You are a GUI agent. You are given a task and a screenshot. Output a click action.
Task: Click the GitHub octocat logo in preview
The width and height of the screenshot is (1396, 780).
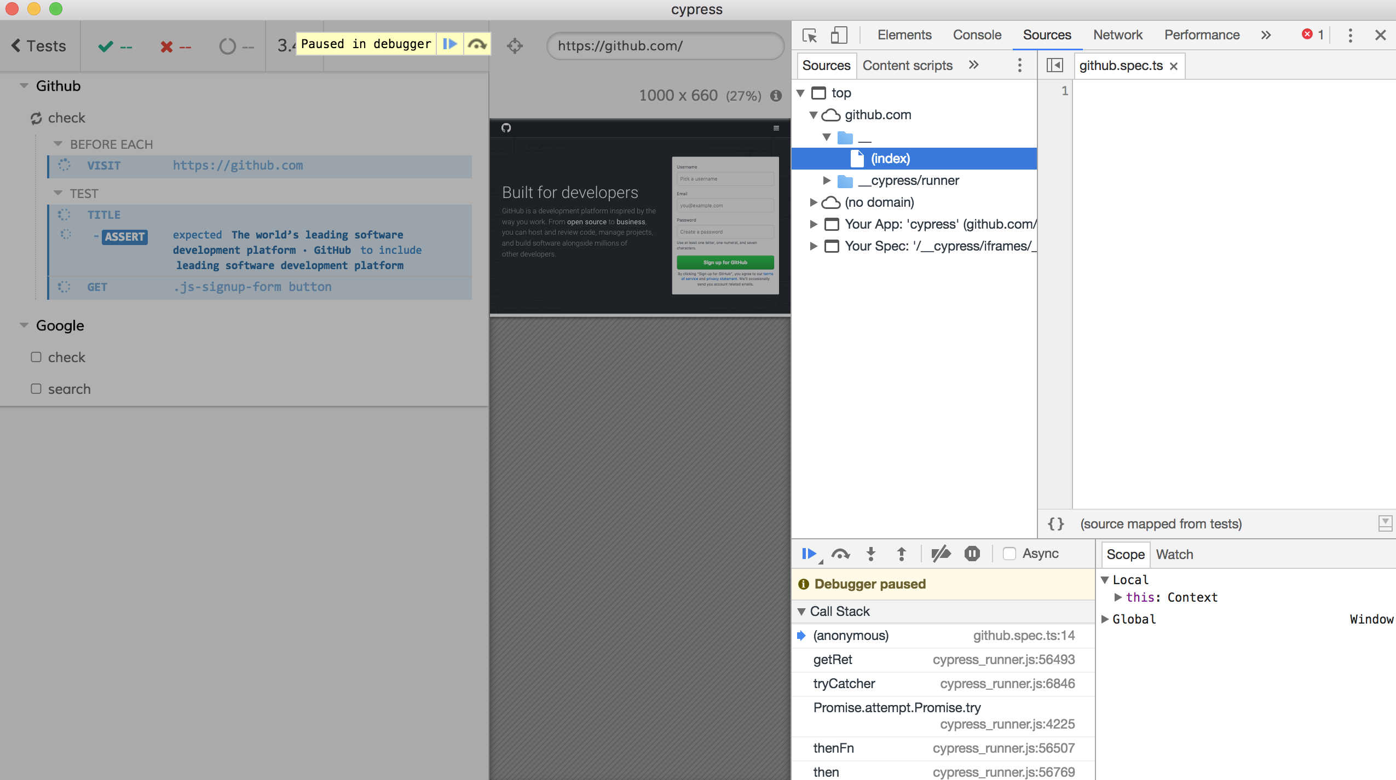pos(506,128)
